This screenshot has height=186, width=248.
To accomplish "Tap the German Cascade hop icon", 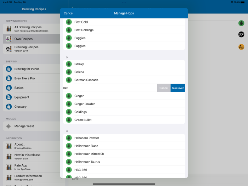I will [x=69, y=80].
